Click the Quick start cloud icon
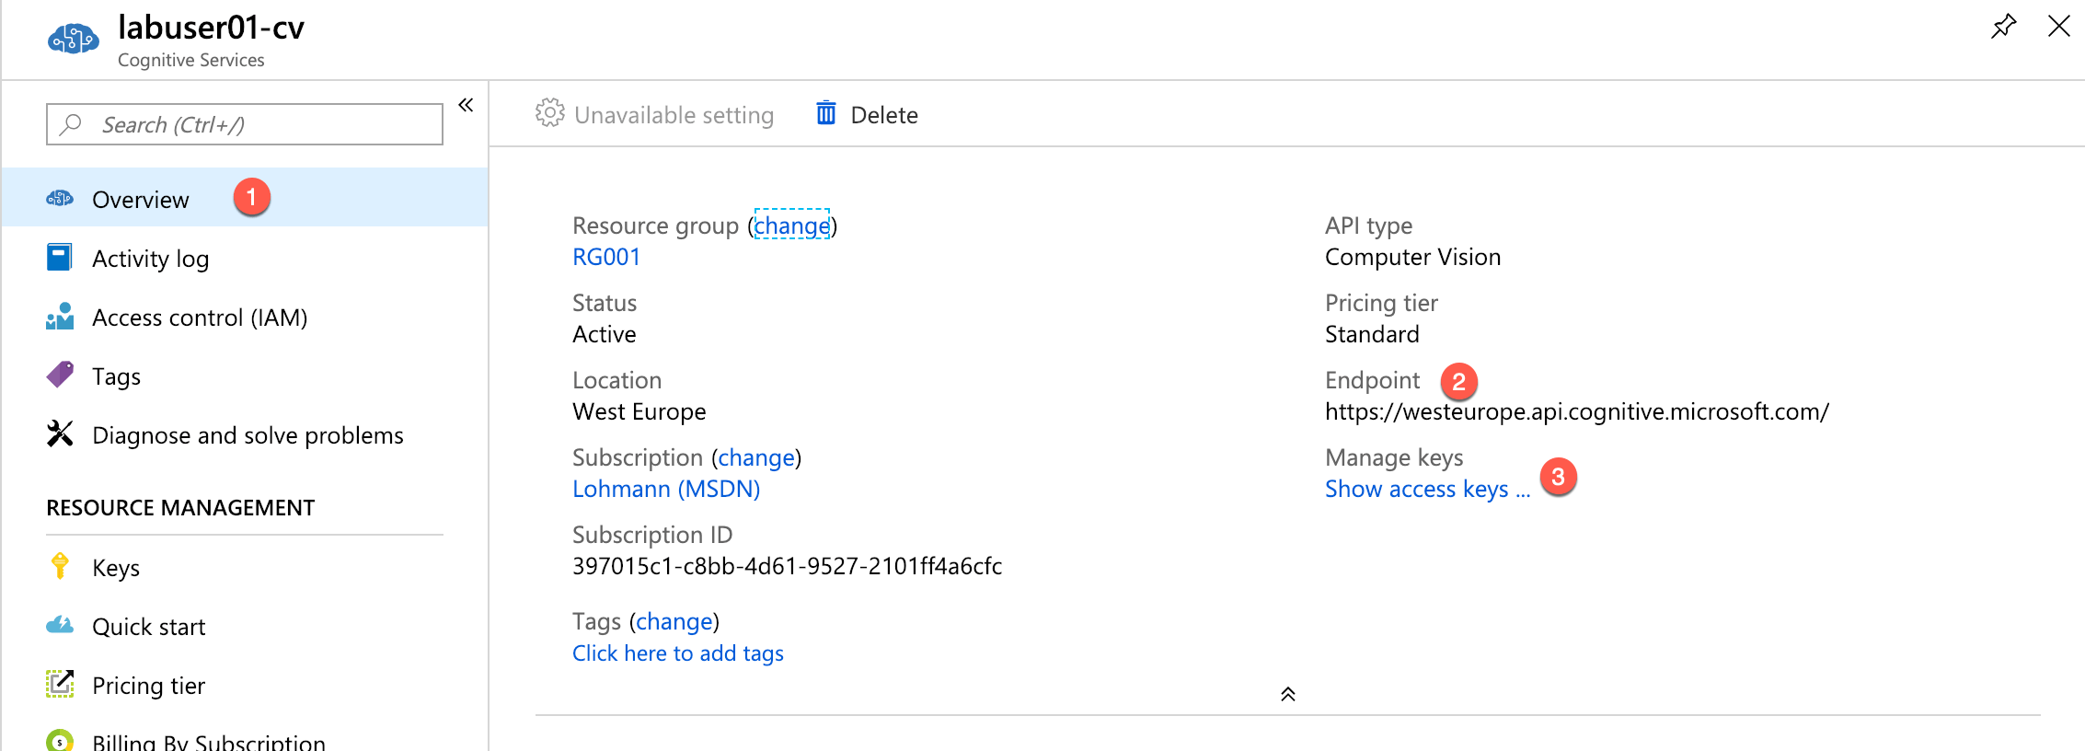The width and height of the screenshot is (2085, 751). 60,626
